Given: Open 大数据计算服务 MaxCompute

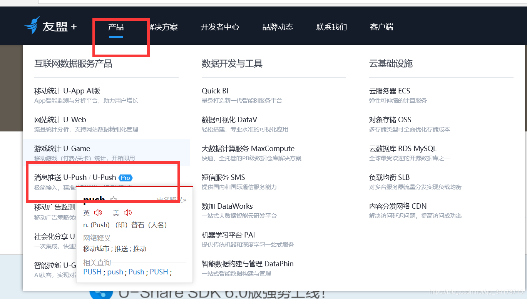Looking at the screenshot, I should click(248, 149).
